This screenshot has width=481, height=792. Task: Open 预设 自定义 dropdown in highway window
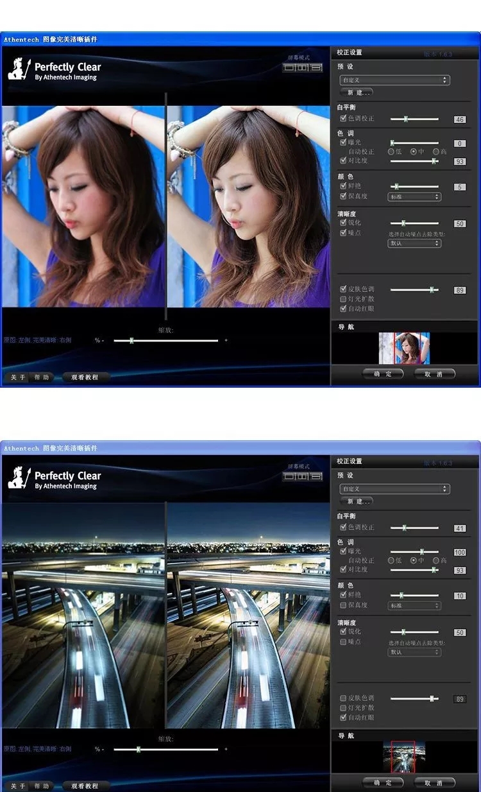click(394, 489)
